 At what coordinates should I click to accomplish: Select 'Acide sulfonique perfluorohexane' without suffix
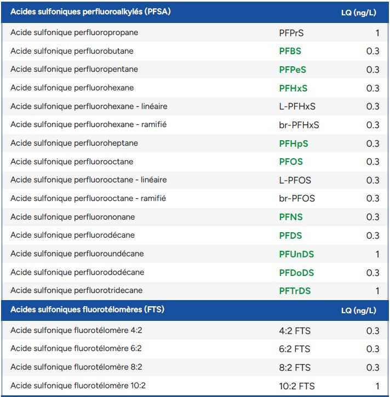tap(72, 88)
